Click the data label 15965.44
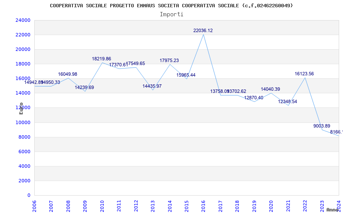 coord(186,75)
